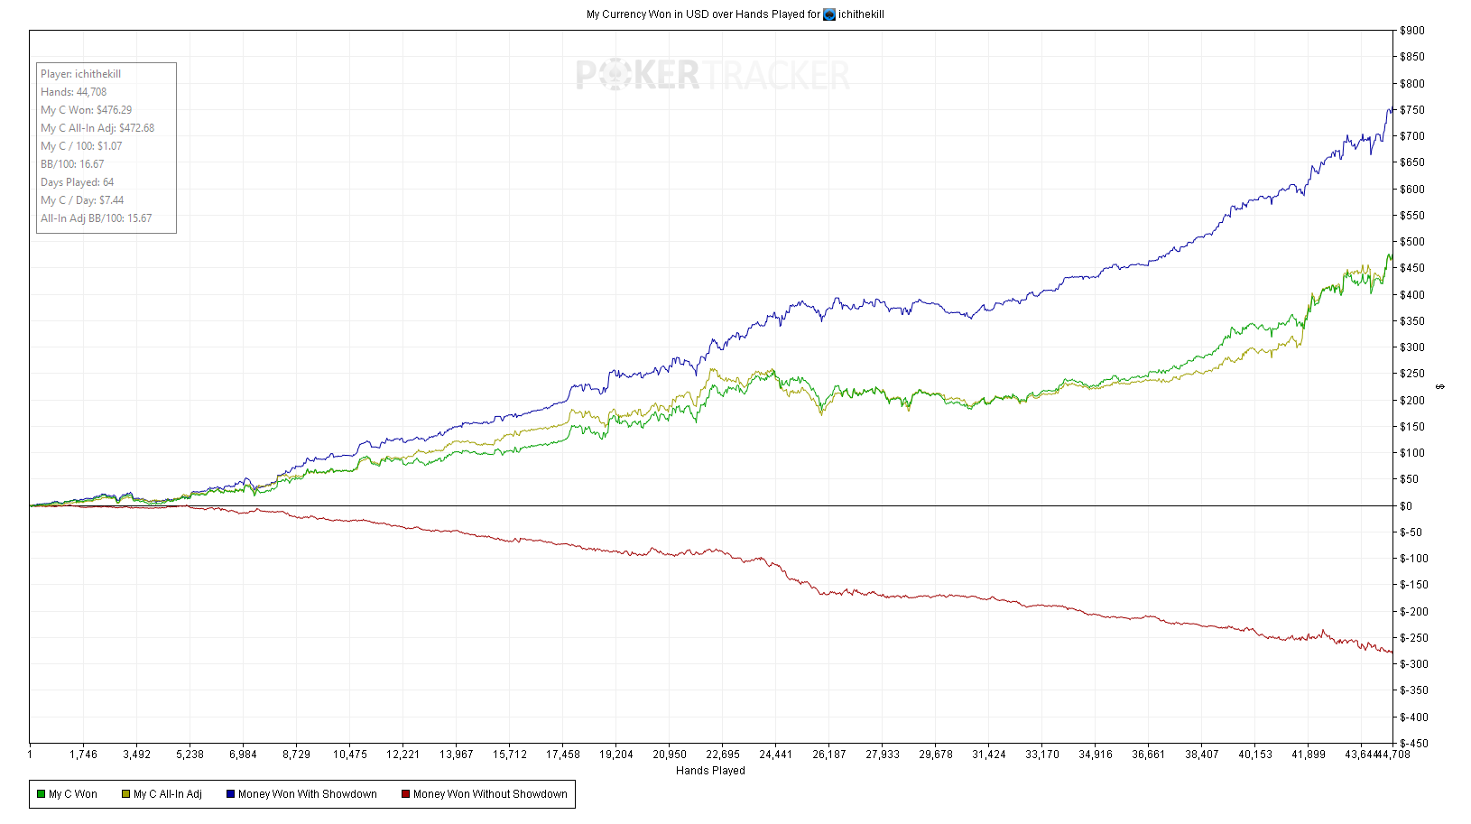Click "Days Played: 64" stat line
The height and width of the screenshot is (824, 1471).
(77, 182)
